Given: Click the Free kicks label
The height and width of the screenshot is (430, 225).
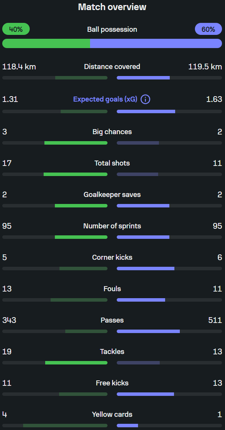Looking at the screenshot, I should pos(112,383).
